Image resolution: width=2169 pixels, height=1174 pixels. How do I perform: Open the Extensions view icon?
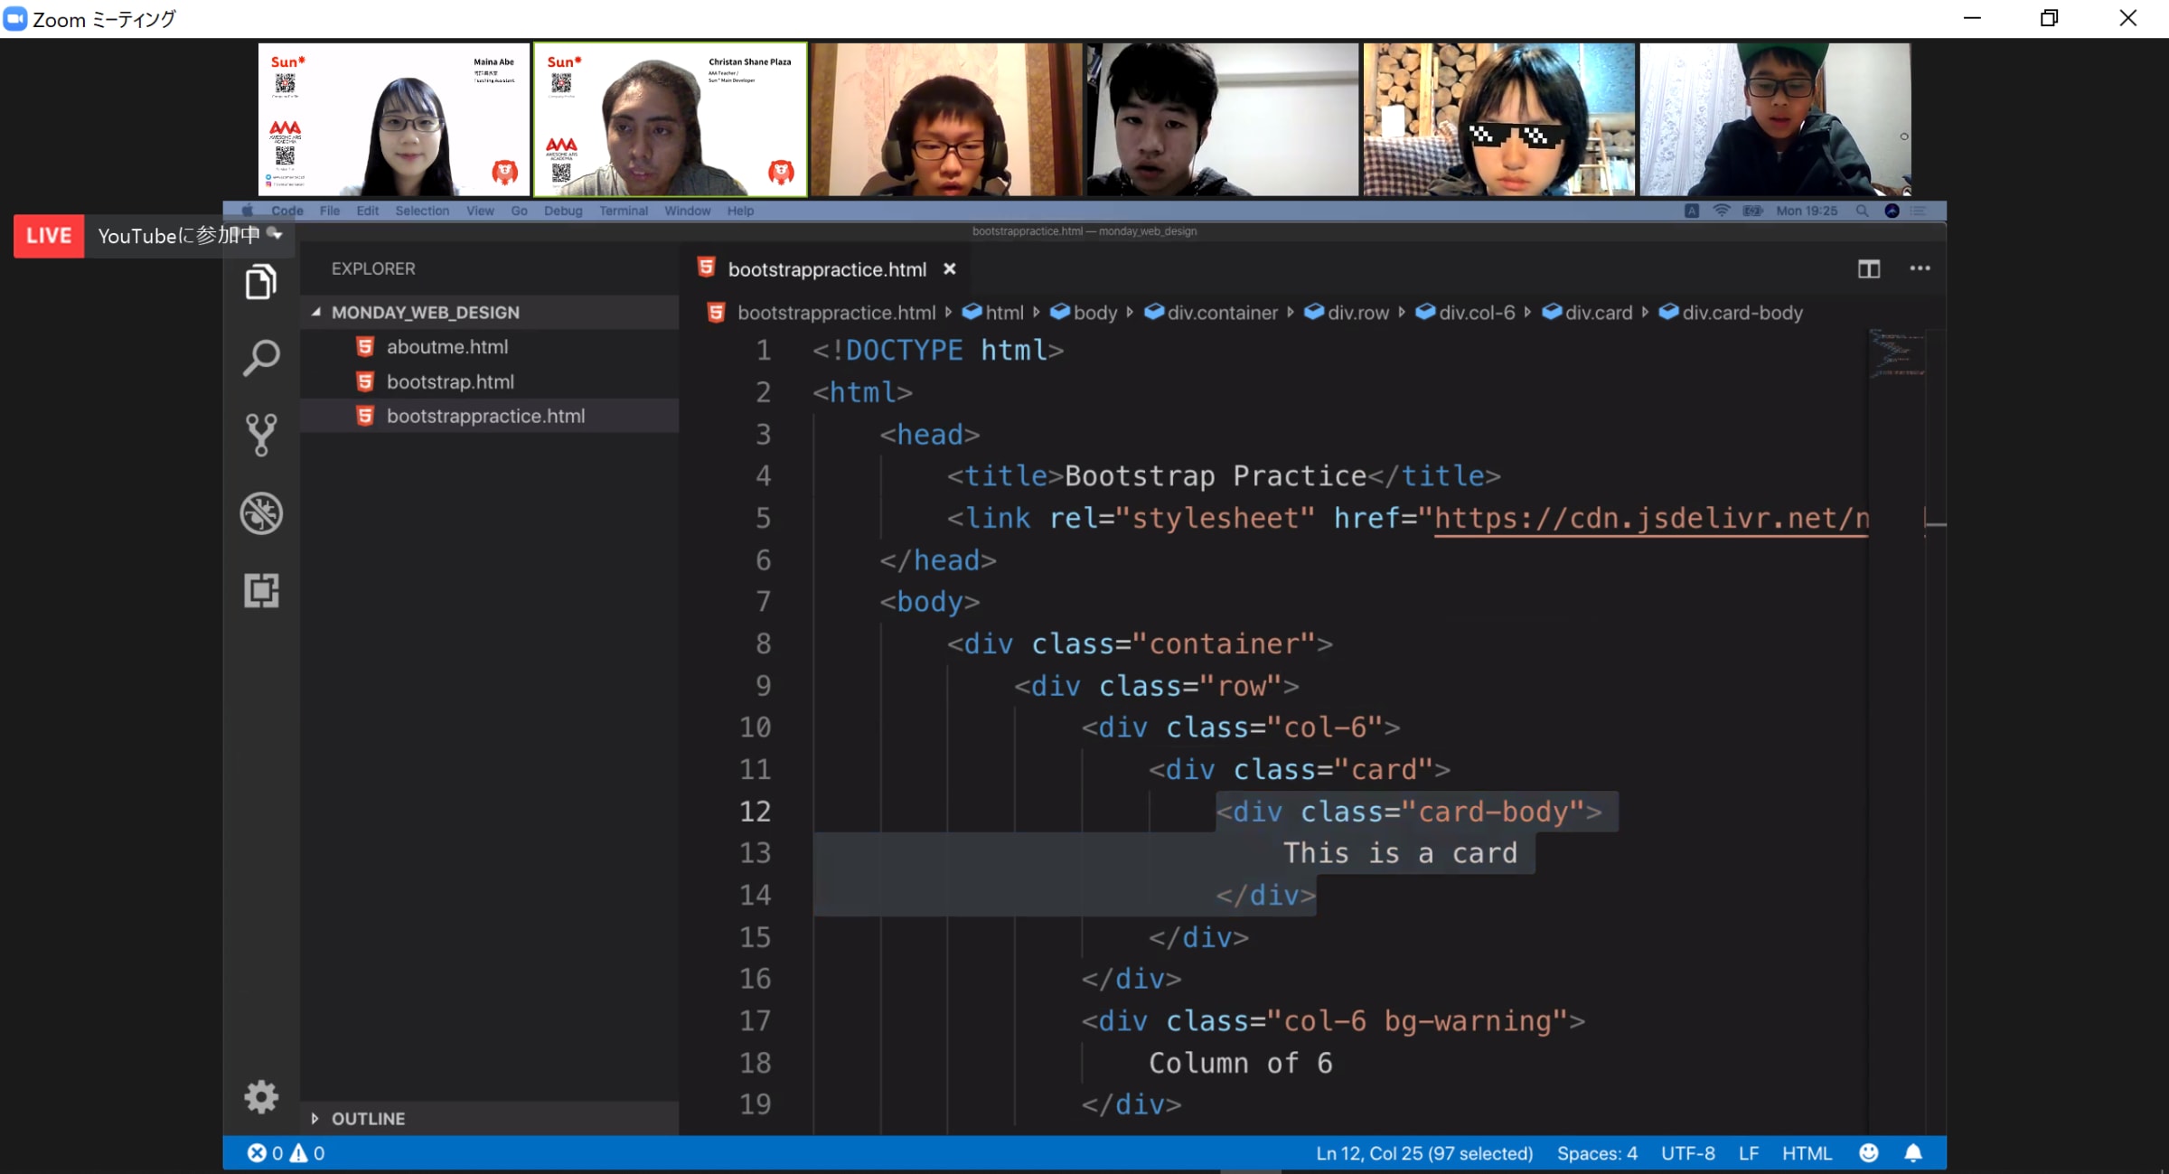(x=261, y=590)
